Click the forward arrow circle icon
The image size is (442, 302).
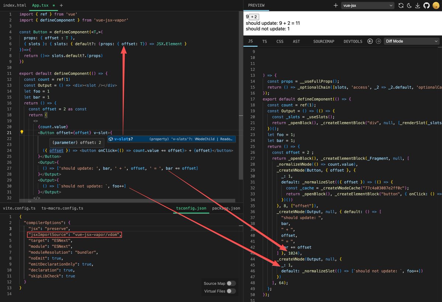378,41
